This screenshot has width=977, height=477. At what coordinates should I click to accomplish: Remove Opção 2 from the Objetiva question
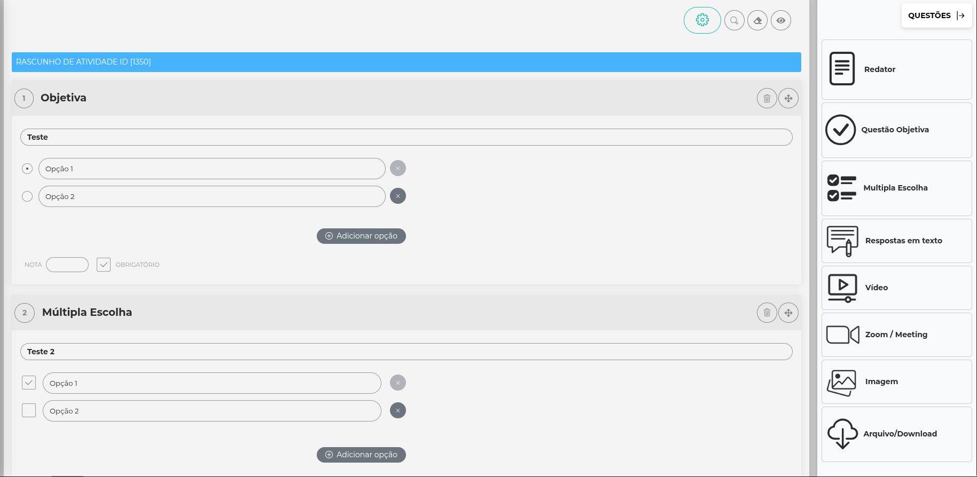point(397,196)
